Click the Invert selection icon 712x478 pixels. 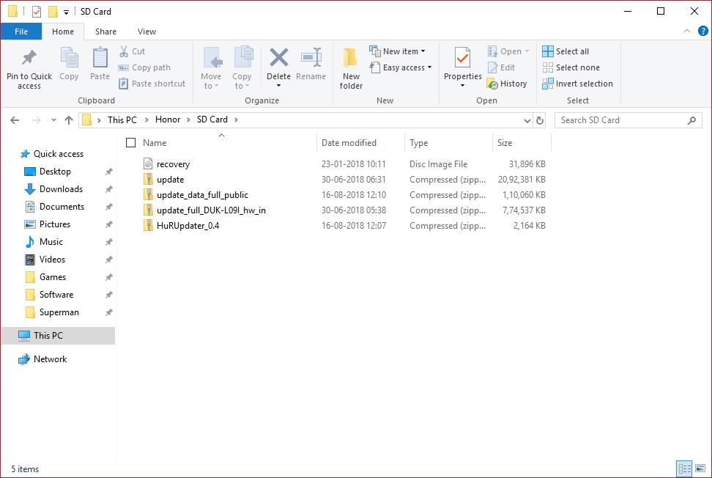pos(548,84)
